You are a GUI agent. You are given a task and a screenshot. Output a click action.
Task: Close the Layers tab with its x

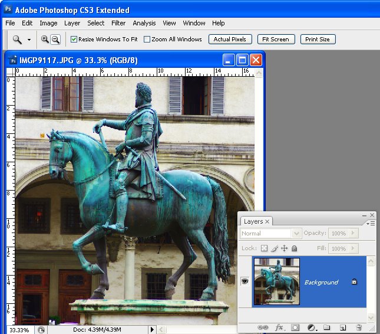click(267, 222)
